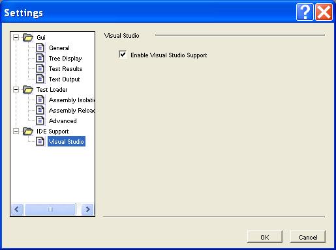Click the Test Loader folder icon

(28, 89)
